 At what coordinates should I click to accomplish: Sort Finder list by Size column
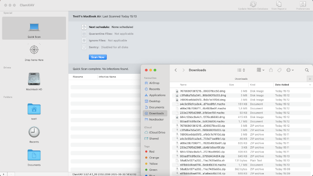tap(231, 85)
